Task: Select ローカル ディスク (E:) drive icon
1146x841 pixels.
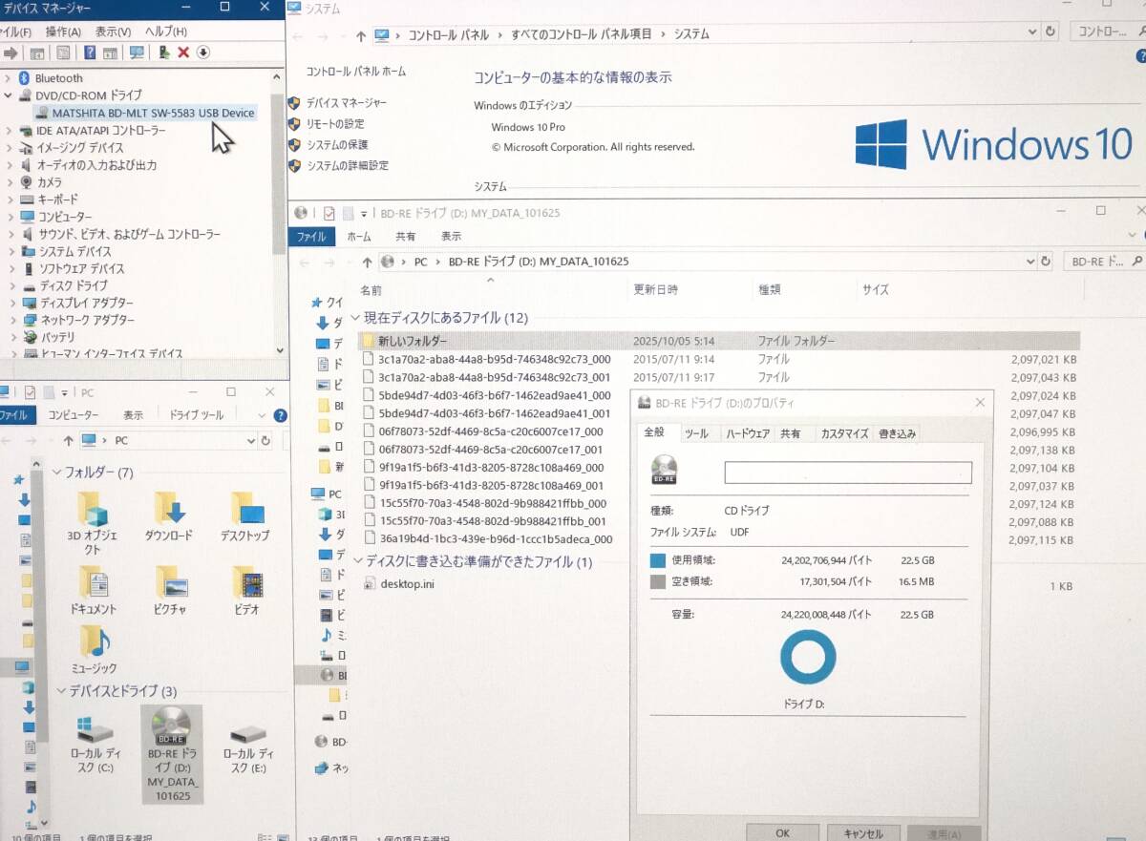Action: point(248,746)
